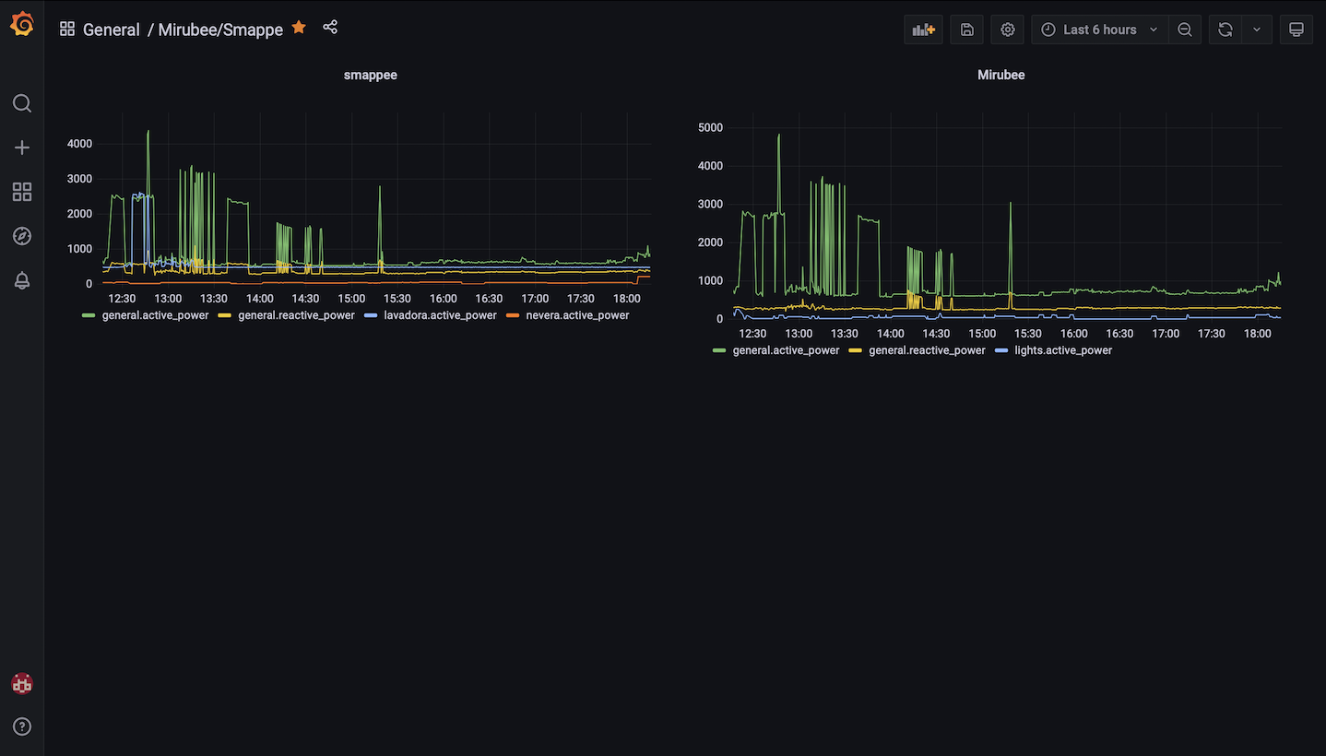The width and height of the screenshot is (1326, 756).
Task: Toggle smappee general.reactive_power legend series
Action: [x=297, y=315]
